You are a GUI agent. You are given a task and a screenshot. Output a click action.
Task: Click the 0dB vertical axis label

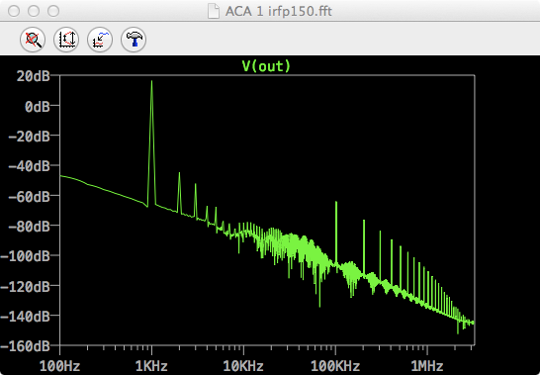pos(38,106)
